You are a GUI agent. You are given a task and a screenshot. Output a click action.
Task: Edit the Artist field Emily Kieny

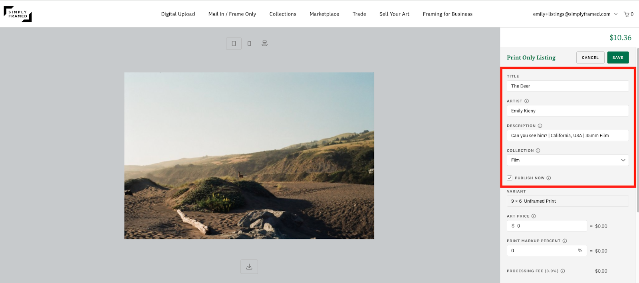coord(568,111)
